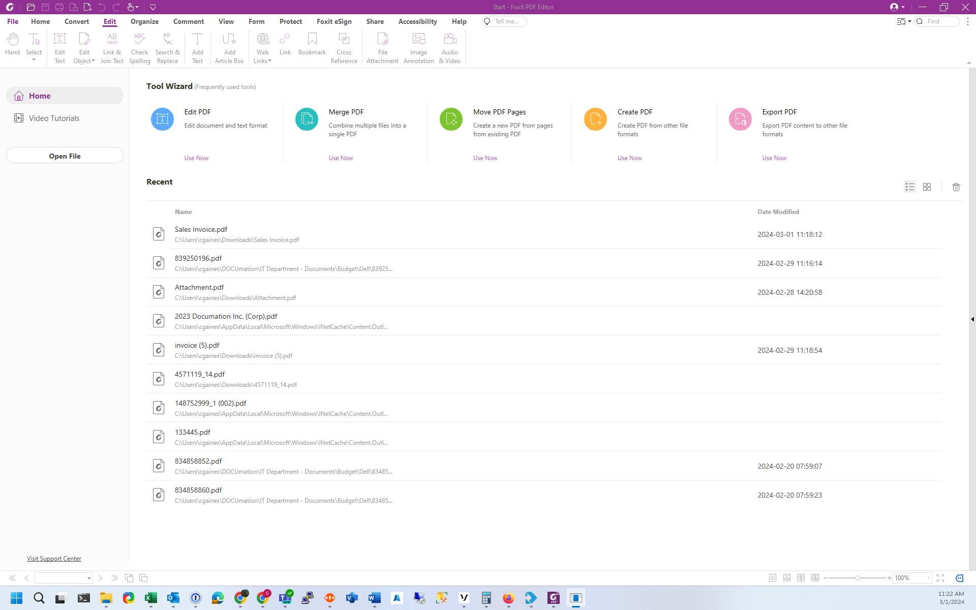
Task: Click Use Now under Merge PDF
Action: click(x=341, y=158)
